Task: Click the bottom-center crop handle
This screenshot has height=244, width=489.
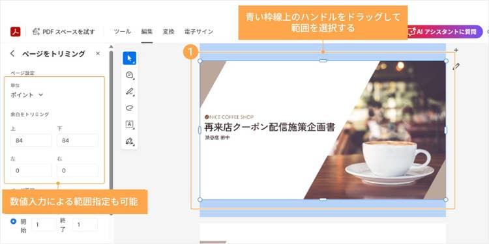Action: (x=323, y=200)
